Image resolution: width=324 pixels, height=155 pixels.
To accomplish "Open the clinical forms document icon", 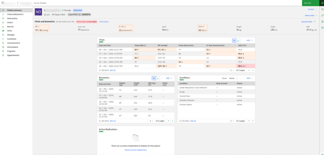I will 322,22.
